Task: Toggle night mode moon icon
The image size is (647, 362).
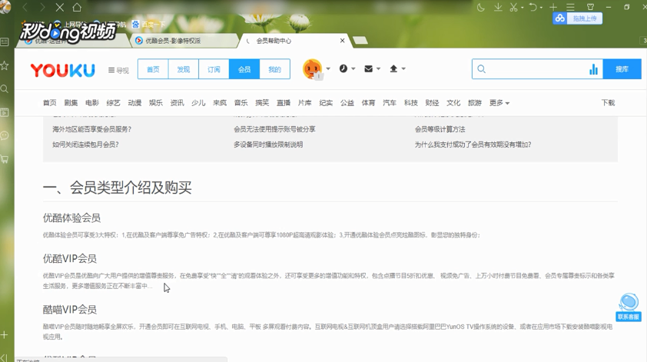Action: [481, 8]
